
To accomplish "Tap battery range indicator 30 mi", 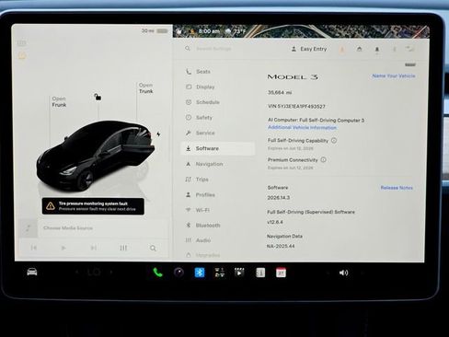I will point(155,30).
